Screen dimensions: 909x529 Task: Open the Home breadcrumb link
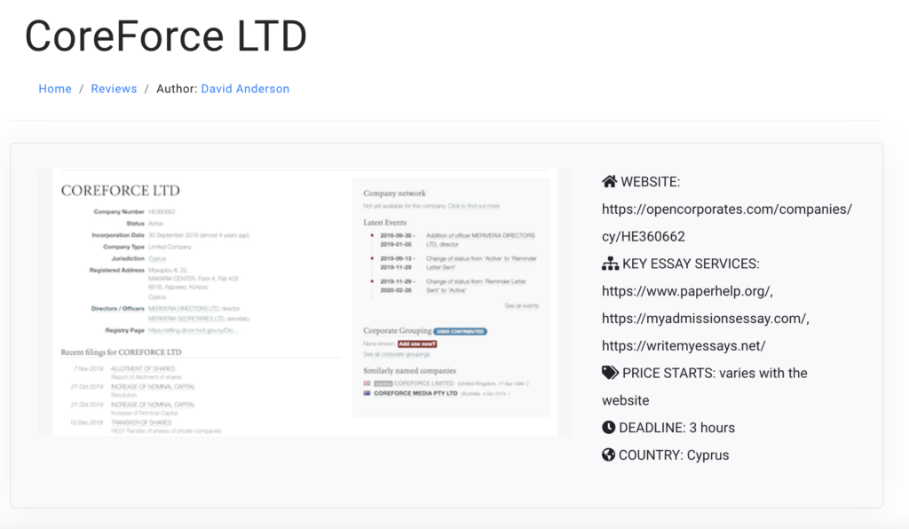pos(55,89)
